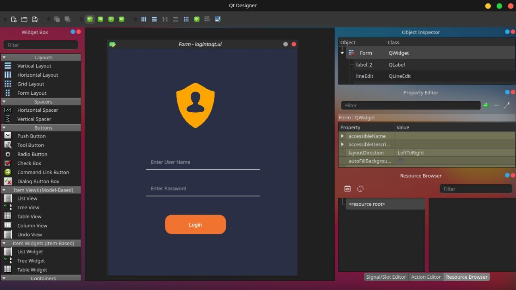516x290 pixels.
Task: Click the Widget Box Filter field
Action: [x=41, y=45]
